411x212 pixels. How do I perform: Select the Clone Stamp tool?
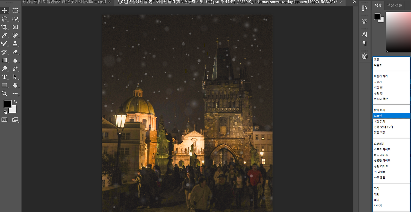pyautogui.click(x=15, y=44)
